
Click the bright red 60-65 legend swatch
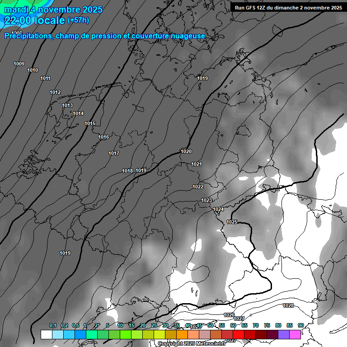[x=239, y=334]
